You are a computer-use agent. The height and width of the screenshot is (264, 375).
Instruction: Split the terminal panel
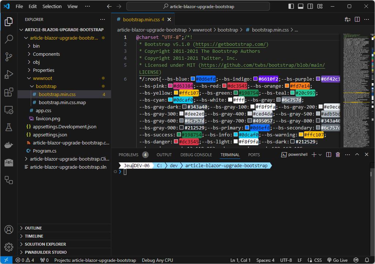328,154
